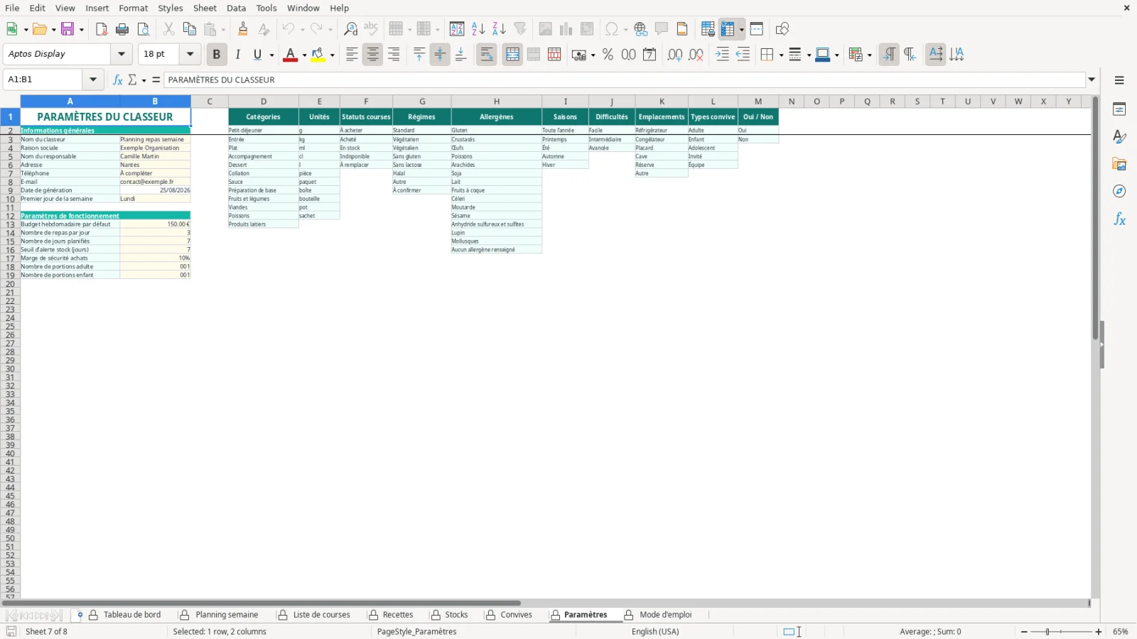1137x639 pixels.
Task: Click the formula input line
Action: tap(625, 80)
